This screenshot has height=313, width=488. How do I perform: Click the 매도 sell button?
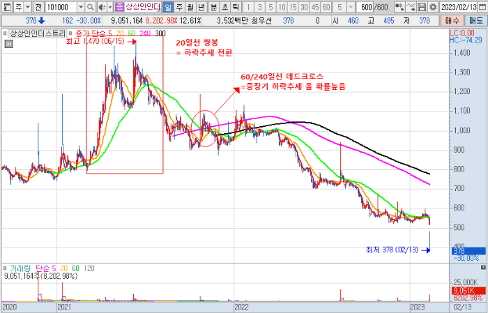[475, 21]
